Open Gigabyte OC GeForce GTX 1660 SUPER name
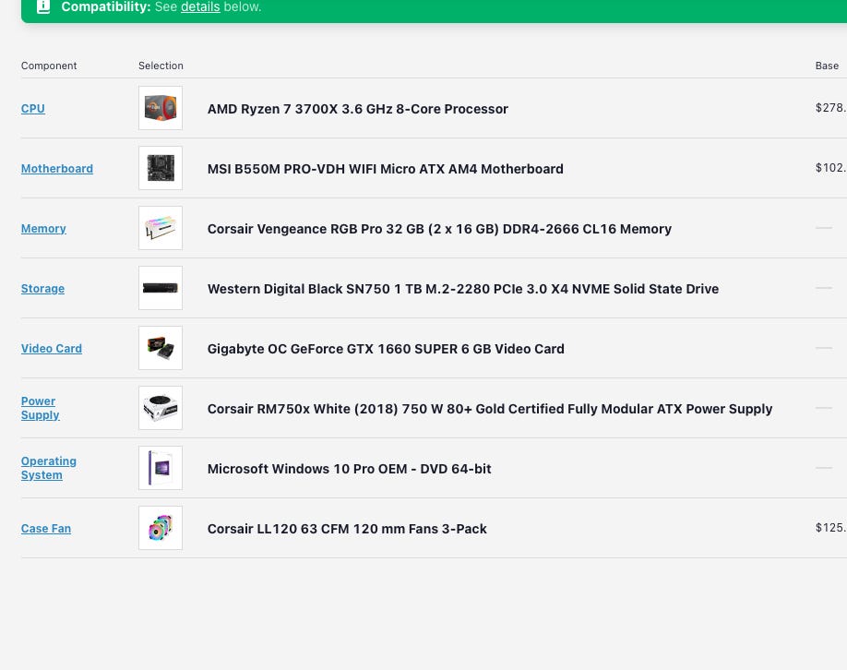The width and height of the screenshot is (847, 670). 386,349
